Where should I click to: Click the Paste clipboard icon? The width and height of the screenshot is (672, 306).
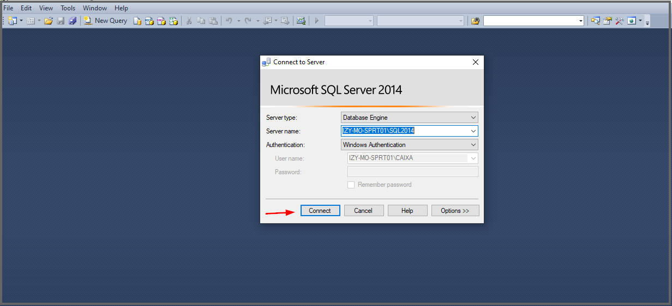pyautogui.click(x=213, y=21)
